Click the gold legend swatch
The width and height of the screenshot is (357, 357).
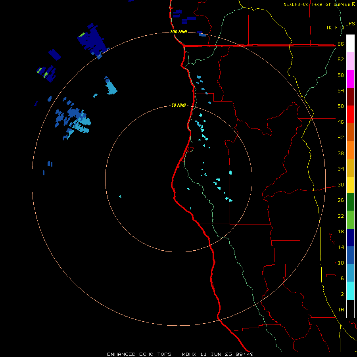click(350, 168)
